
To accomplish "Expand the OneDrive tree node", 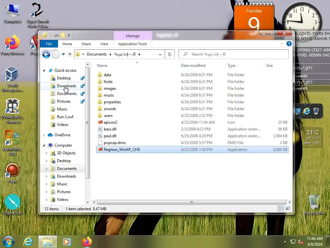I will [44, 135].
